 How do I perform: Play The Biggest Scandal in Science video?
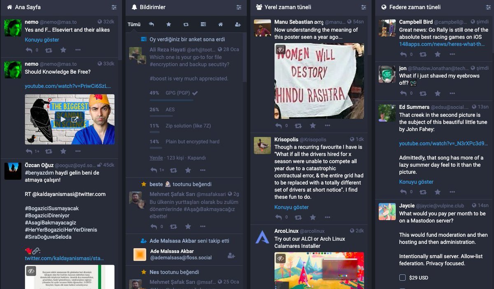click(63, 119)
